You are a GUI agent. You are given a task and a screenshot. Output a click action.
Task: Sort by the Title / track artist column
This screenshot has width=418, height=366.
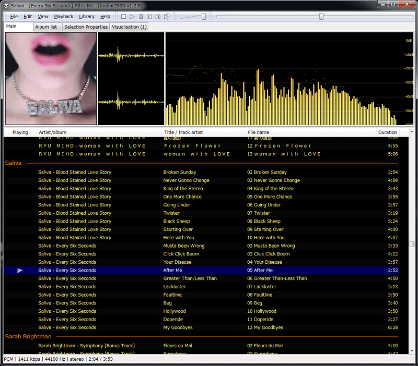click(x=183, y=132)
